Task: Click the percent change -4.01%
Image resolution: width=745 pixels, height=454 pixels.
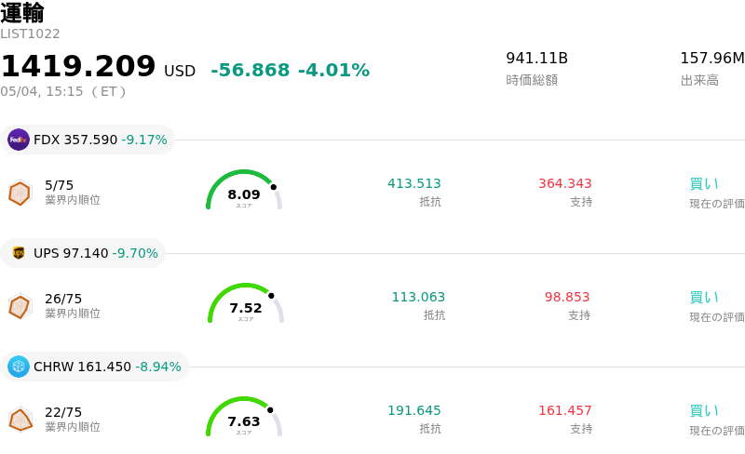Action: 333,70
